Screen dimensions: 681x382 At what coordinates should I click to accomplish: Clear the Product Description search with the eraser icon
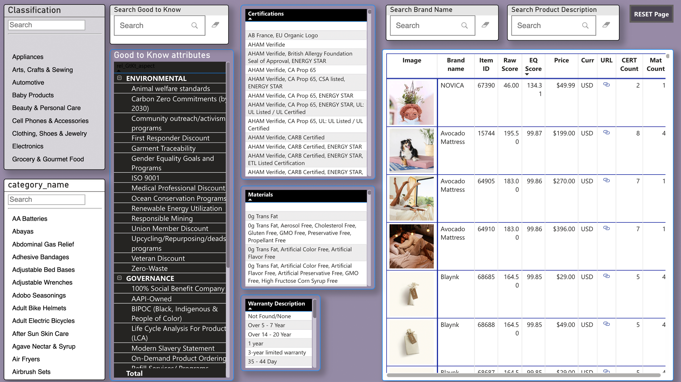(x=606, y=25)
